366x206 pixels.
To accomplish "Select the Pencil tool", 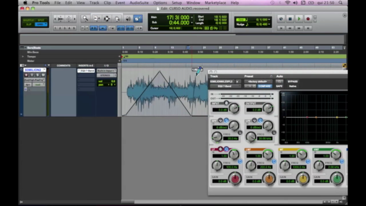I will tap(138, 19).
